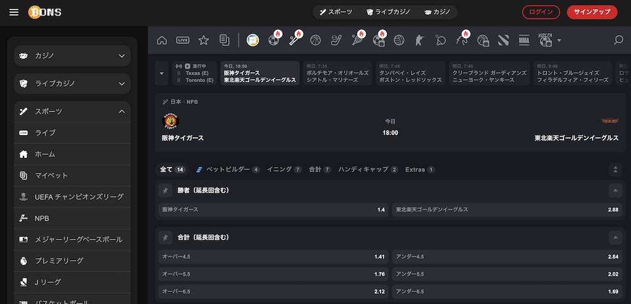Select the ice hockey stick icon
Screen dimensions: 631x304
point(337,40)
